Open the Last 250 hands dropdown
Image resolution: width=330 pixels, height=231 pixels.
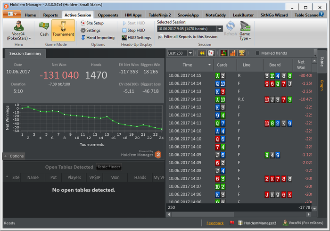[x=190, y=53]
